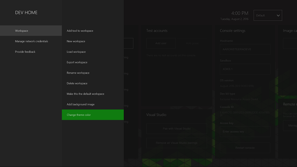This screenshot has height=167, width=297.
Task: Click the Restart console button
Action: [x=245, y=148]
